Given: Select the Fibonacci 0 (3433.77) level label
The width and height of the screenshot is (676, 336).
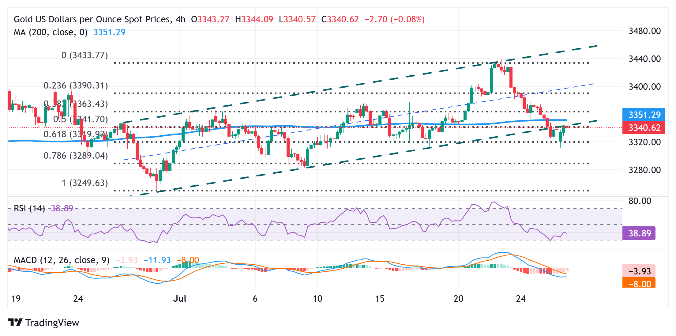Looking at the screenshot, I should click(x=85, y=55).
